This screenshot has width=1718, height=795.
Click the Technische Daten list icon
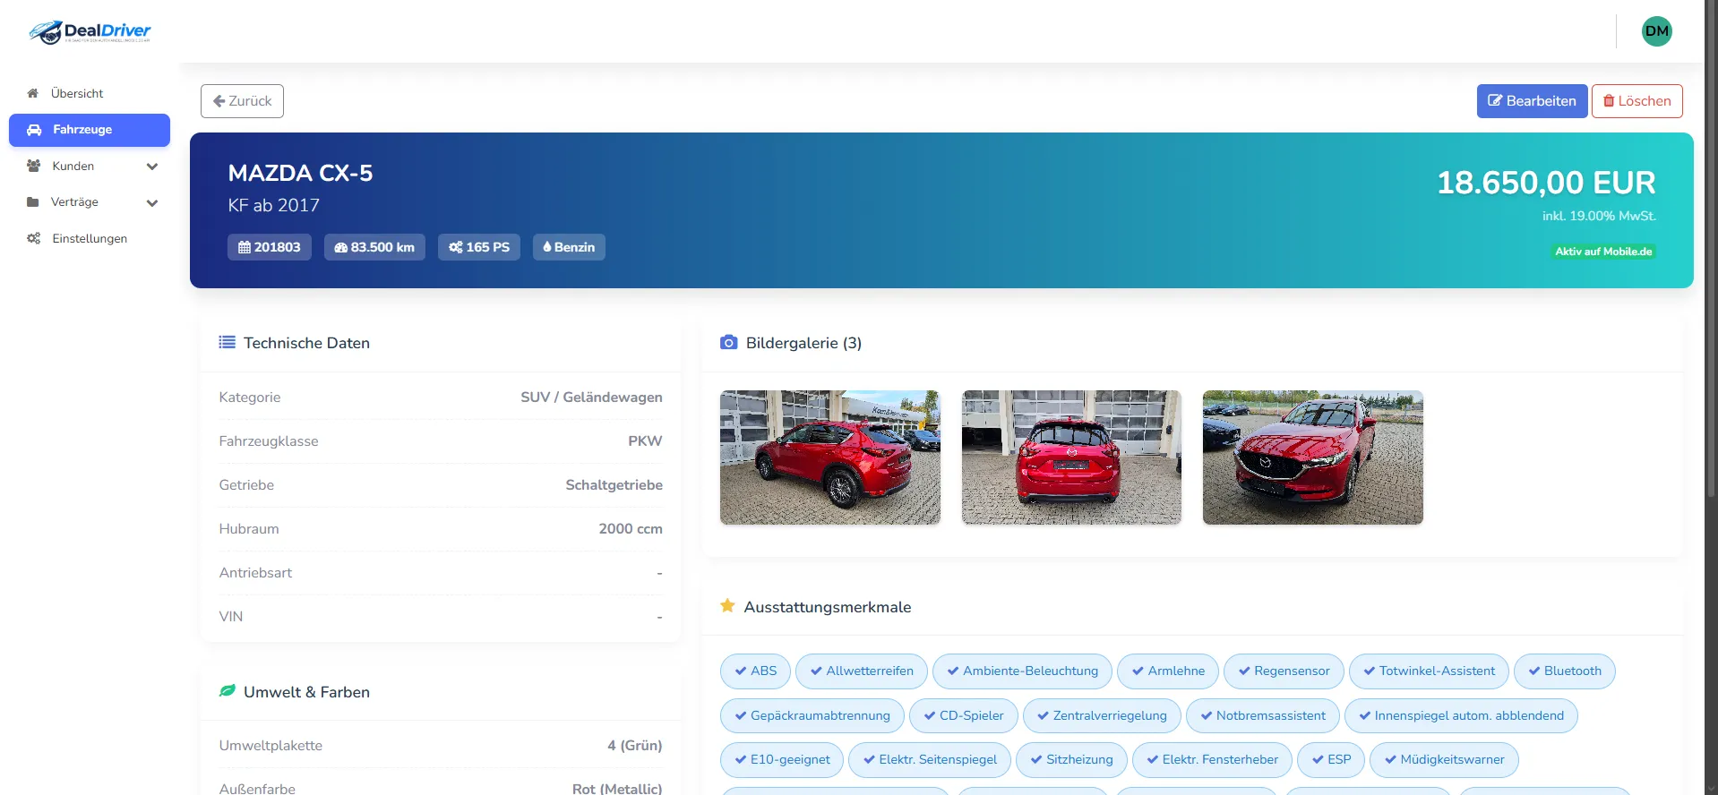point(228,342)
